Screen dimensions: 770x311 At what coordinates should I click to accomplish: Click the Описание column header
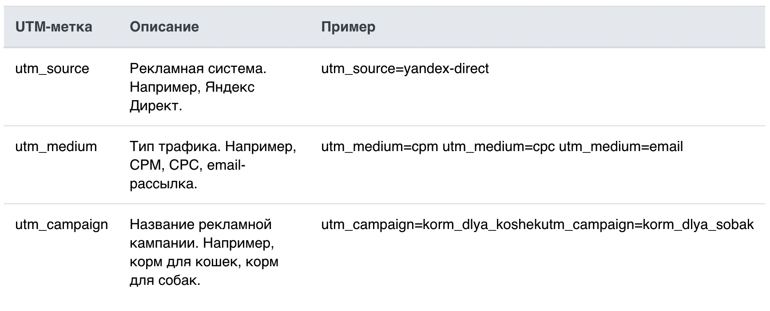click(x=164, y=27)
